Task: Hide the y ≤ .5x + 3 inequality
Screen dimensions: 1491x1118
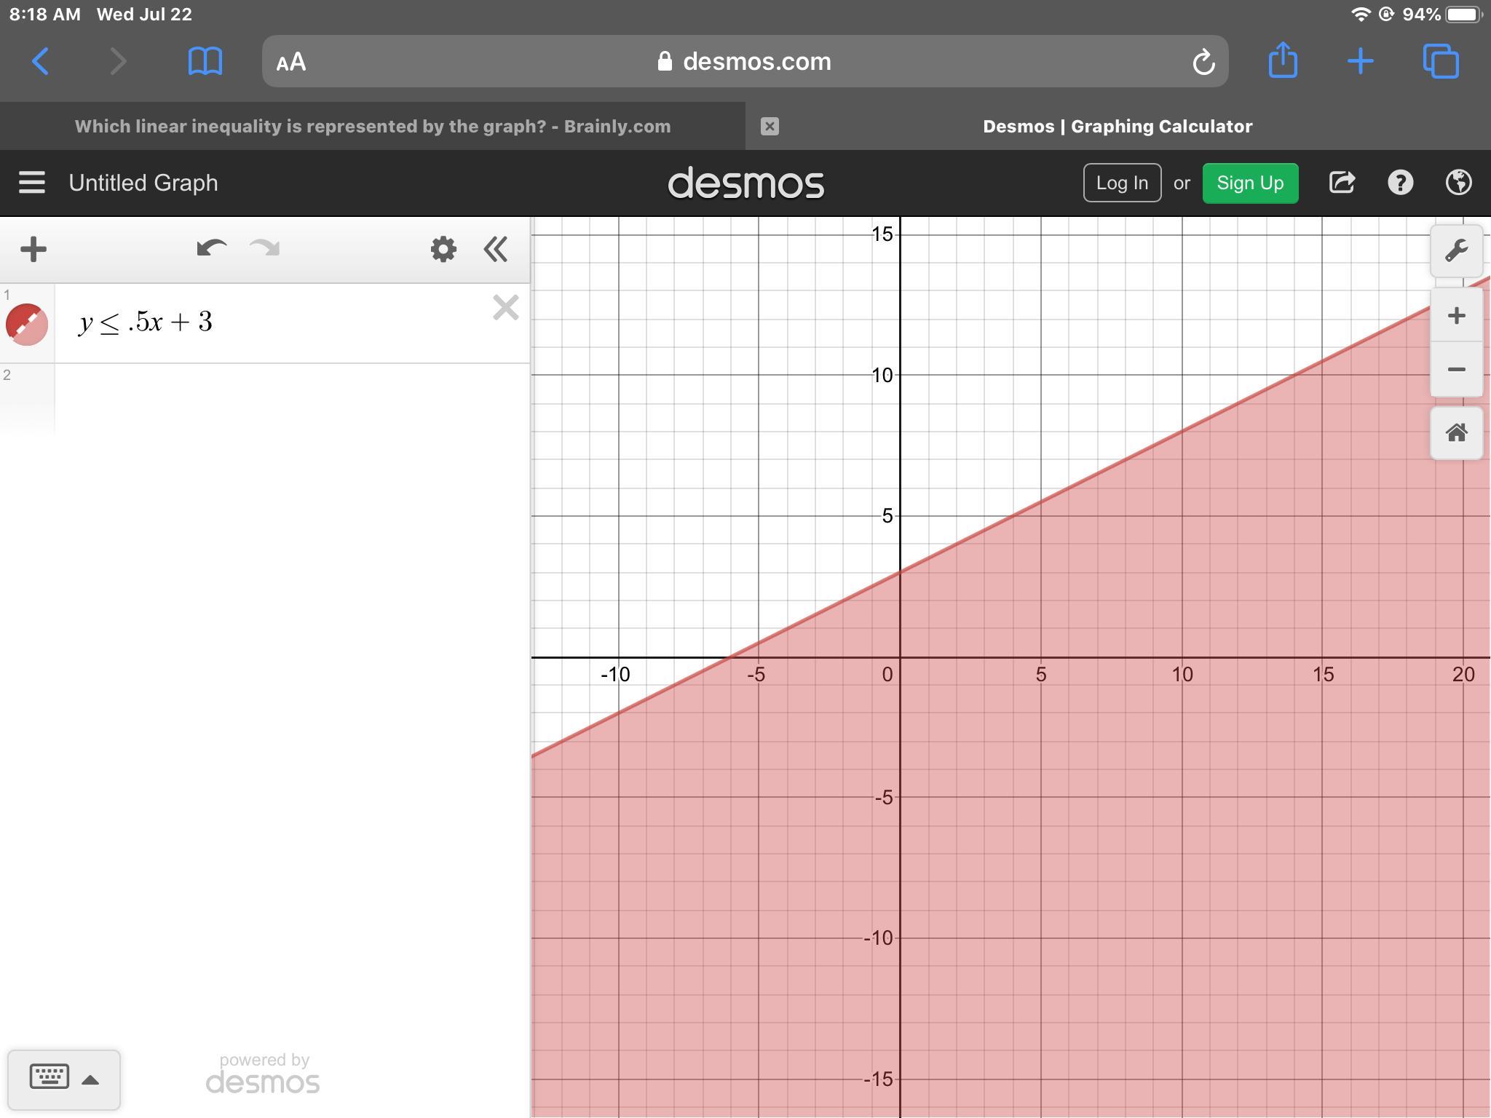Action: (27, 324)
